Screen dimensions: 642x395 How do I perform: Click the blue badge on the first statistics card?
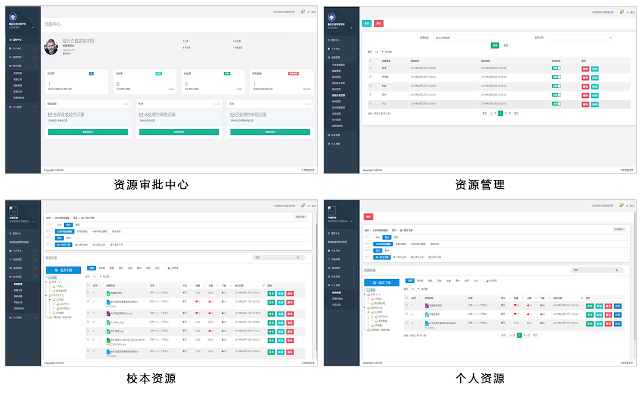[x=92, y=74]
